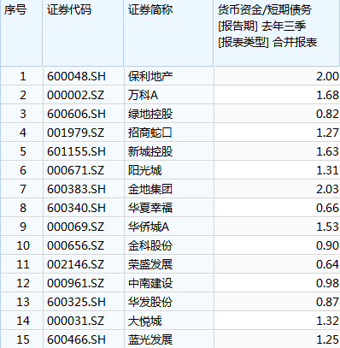Click the 序号 column header
The image size is (340, 348).
(21, 33)
